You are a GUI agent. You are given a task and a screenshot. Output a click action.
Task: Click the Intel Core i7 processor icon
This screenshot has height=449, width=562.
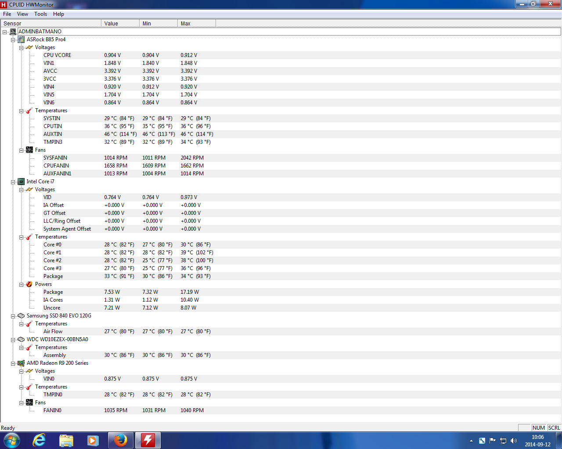pyautogui.click(x=21, y=182)
